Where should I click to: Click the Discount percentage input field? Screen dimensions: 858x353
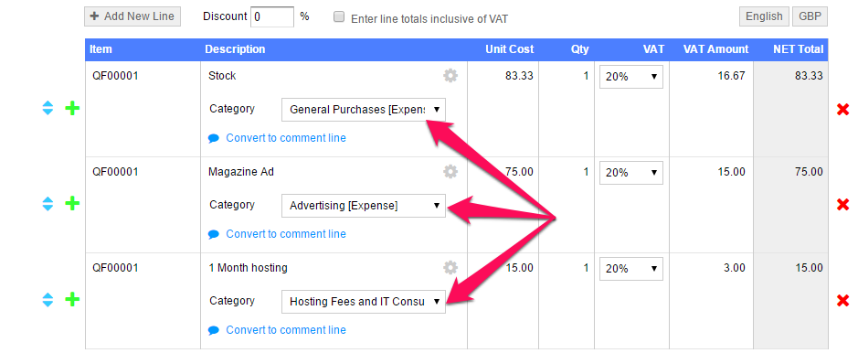click(x=272, y=16)
